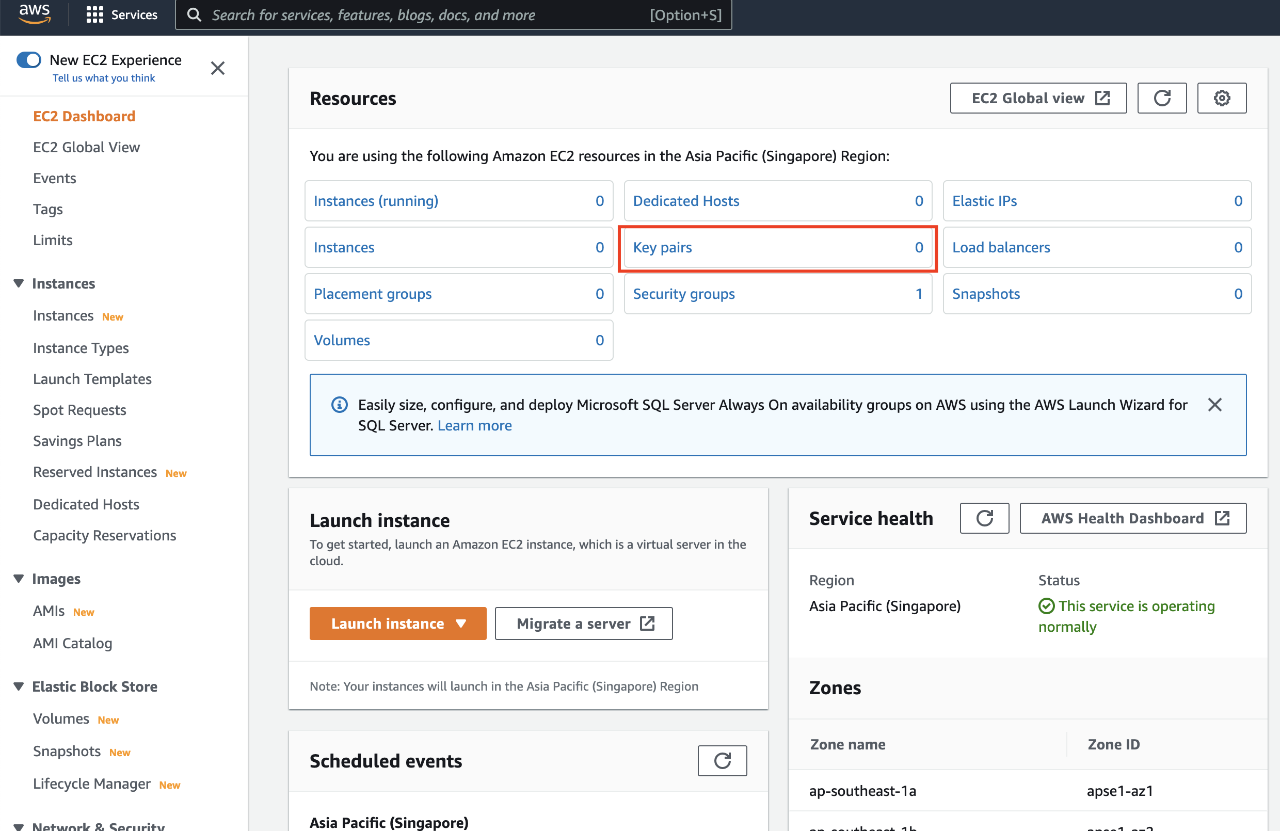
Task: Open EC2 Global view button
Action: [1038, 98]
